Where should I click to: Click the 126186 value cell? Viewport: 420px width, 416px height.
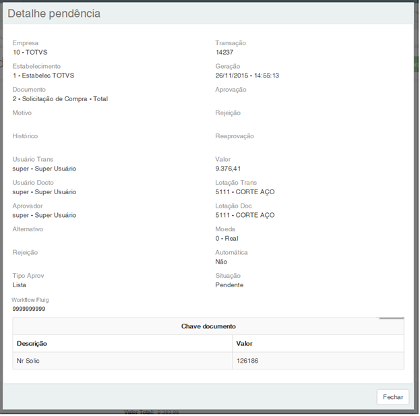pyautogui.click(x=247, y=361)
